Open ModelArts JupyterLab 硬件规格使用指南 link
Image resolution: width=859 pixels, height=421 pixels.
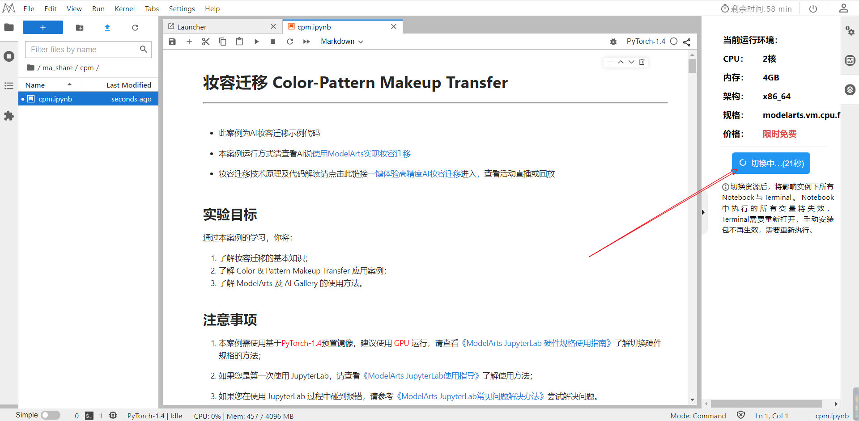click(x=536, y=343)
